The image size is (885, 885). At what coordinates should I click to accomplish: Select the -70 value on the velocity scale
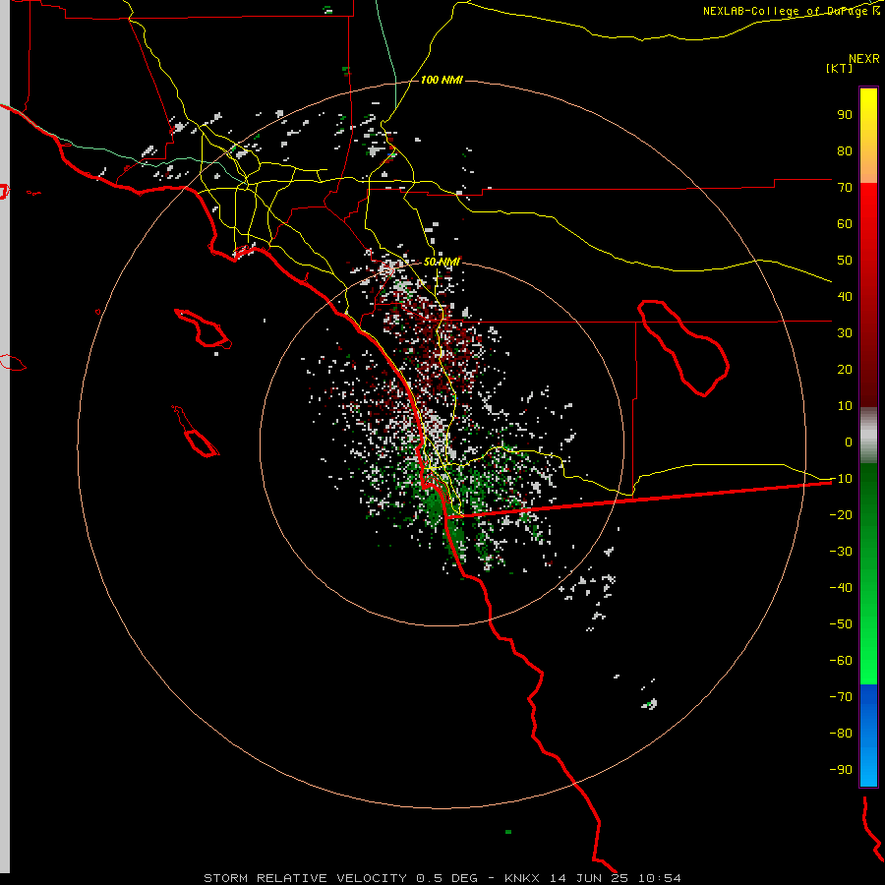841,696
